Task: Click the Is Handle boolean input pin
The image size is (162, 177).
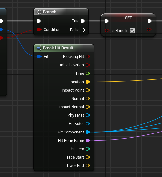Action: coord(107,31)
